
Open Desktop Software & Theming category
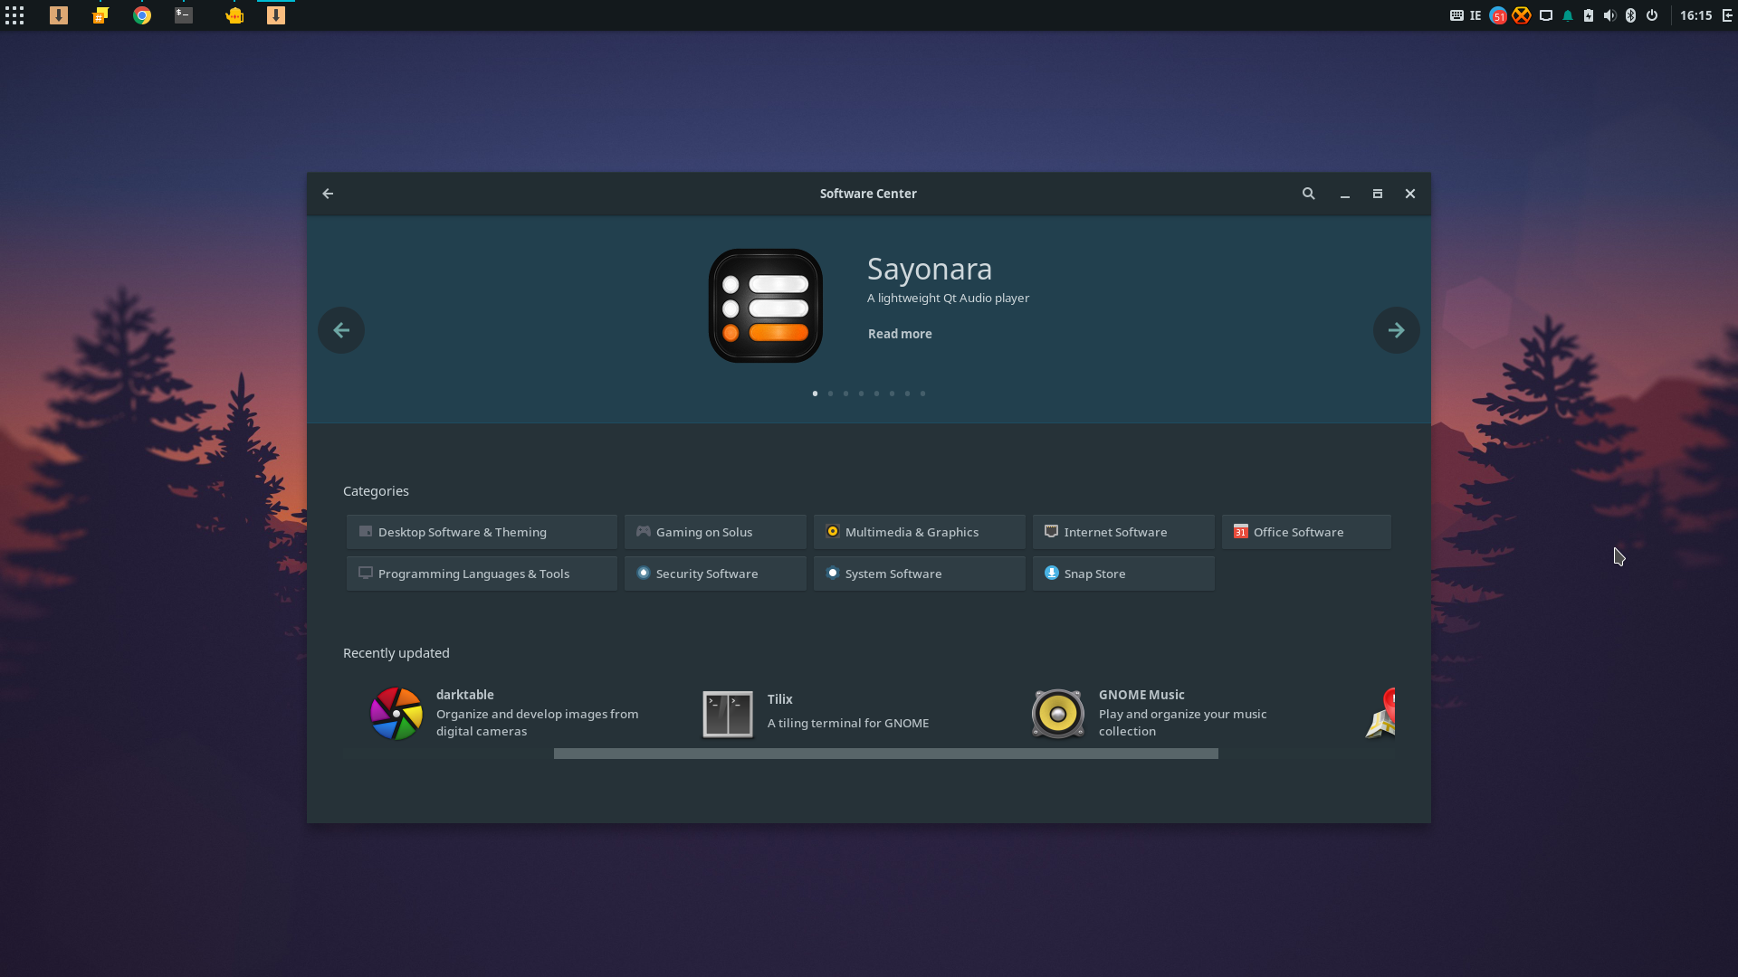click(x=482, y=532)
